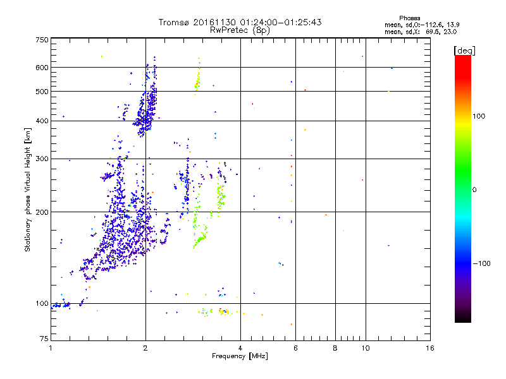This screenshot has width=506, height=379.
Task: Click the x-axis tick label '6'
Action: (295, 348)
